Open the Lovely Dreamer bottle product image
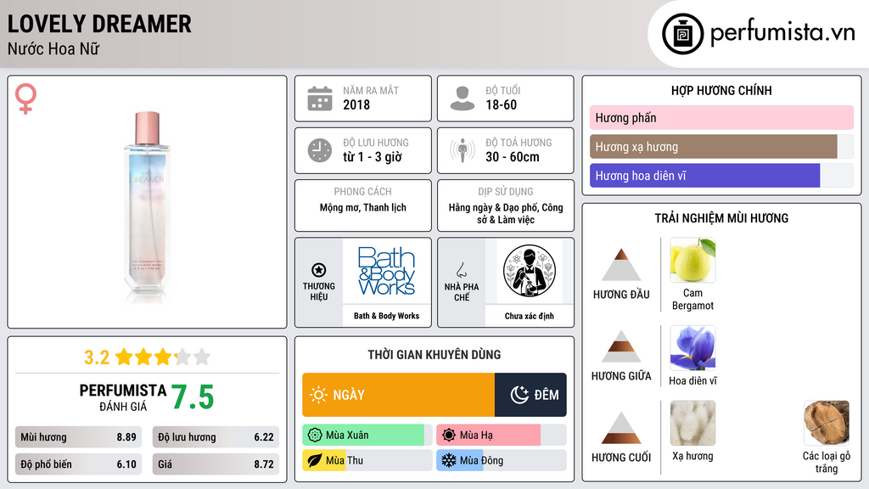Viewport: 869px width, 489px height. click(x=148, y=206)
